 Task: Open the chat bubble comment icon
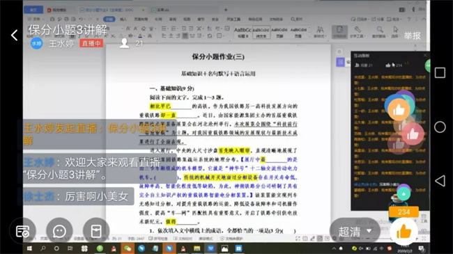click(59, 231)
